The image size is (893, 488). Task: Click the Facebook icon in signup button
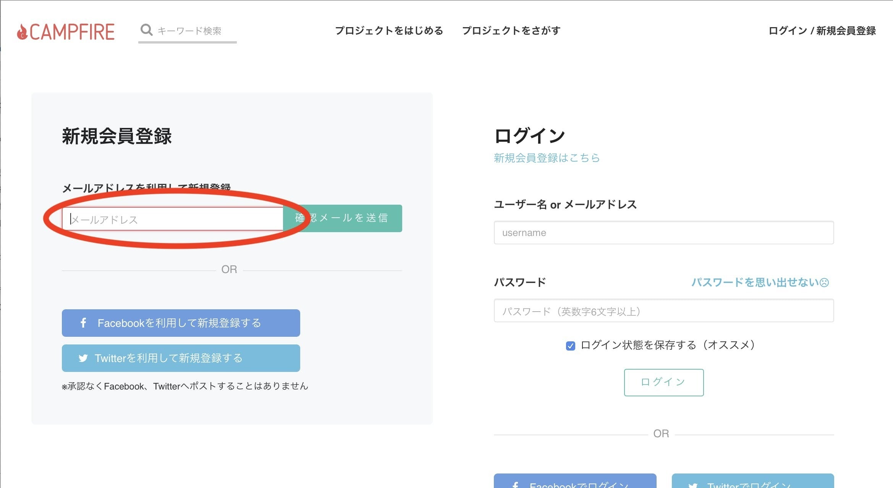(x=83, y=323)
